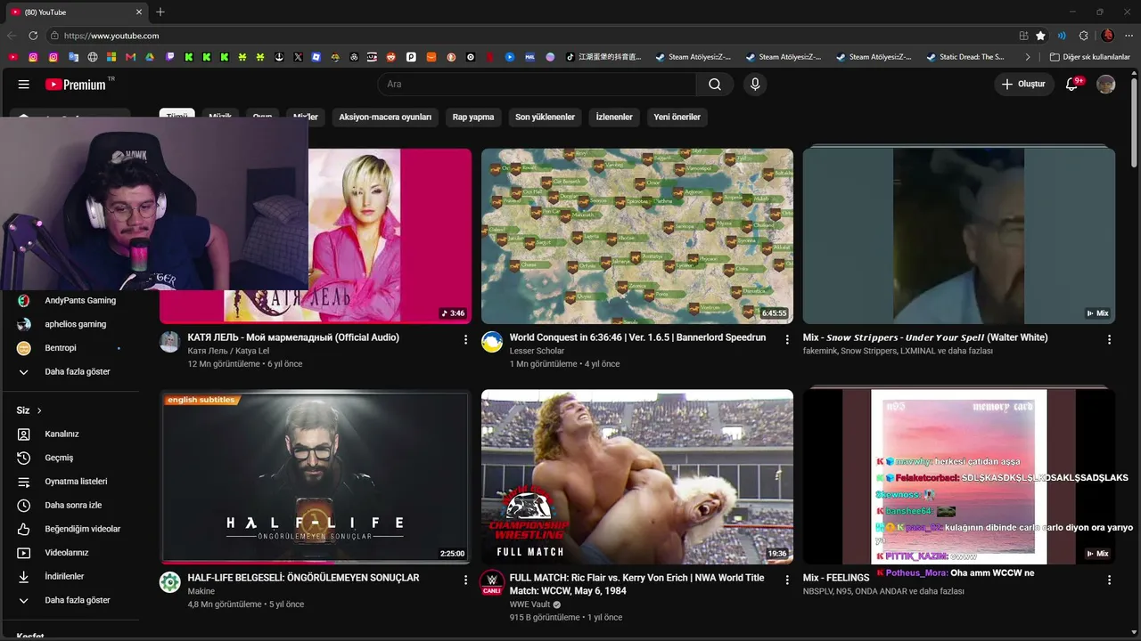Open the Google Drive bookmark
Viewport: 1141px width, 641px height.
click(x=150, y=57)
